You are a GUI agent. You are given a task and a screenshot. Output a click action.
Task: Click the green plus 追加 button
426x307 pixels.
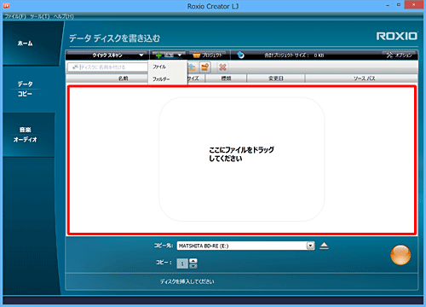coord(168,55)
